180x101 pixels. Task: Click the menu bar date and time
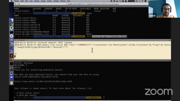click(131, 1)
